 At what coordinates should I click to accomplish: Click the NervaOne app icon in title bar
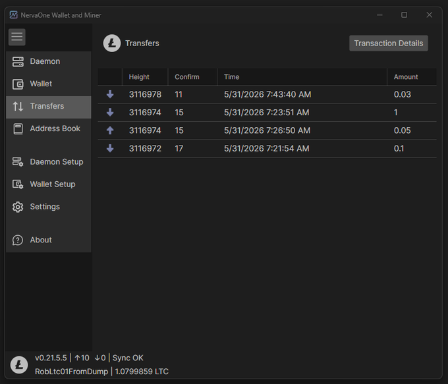13,15
